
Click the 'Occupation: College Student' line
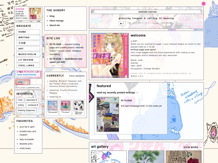click(x=145, y=68)
